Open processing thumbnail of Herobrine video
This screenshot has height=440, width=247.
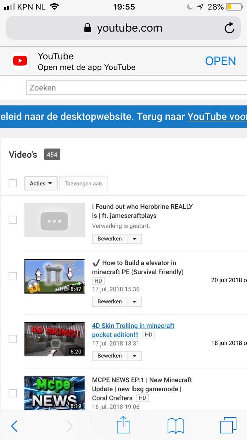55,220
